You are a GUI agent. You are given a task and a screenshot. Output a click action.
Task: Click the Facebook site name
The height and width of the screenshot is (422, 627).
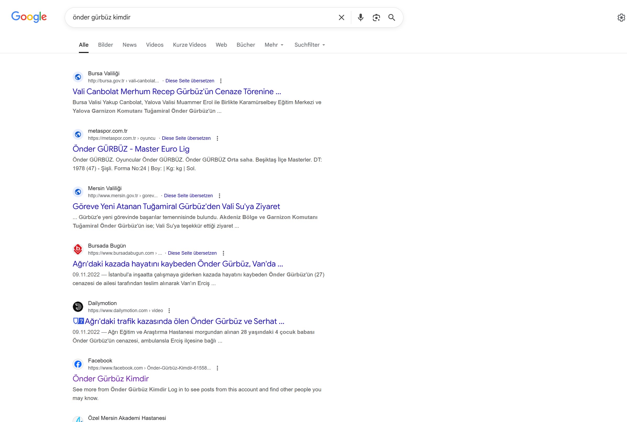[x=100, y=361]
